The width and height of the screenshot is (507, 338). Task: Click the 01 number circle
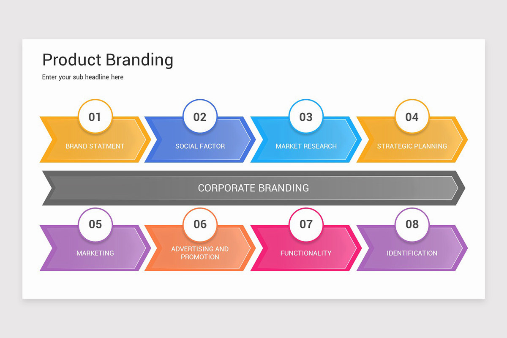pos(95,117)
